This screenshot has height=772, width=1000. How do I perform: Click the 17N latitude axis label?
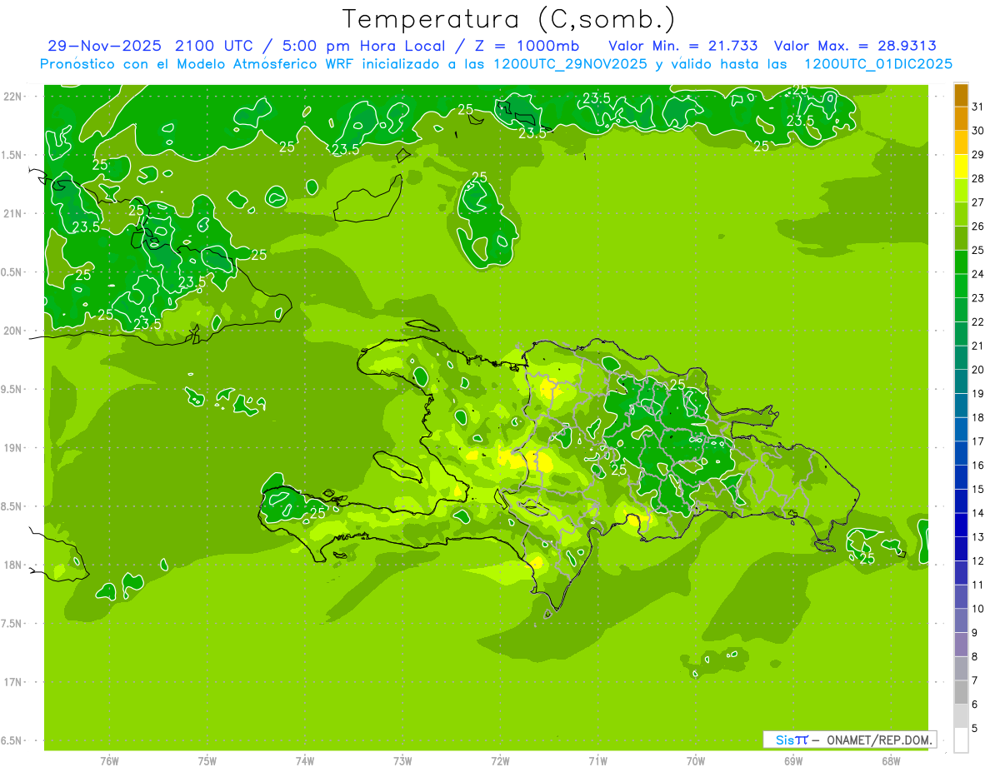(x=13, y=682)
